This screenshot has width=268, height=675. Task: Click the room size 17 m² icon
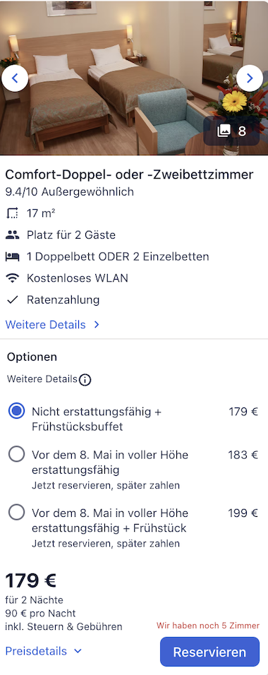(x=13, y=213)
